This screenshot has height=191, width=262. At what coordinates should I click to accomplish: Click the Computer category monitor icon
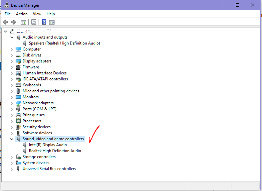coord(18,49)
